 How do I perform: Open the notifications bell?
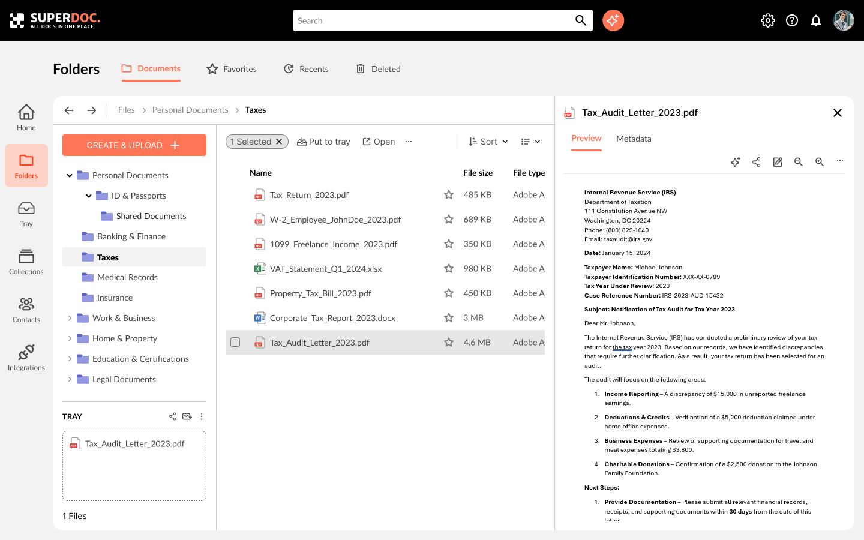coord(815,20)
